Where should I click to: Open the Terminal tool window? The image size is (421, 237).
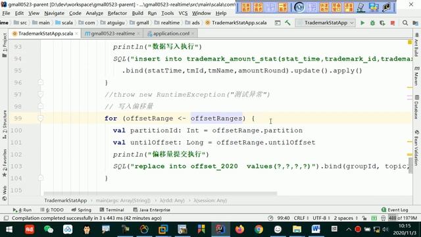click(x=112, y=210)
